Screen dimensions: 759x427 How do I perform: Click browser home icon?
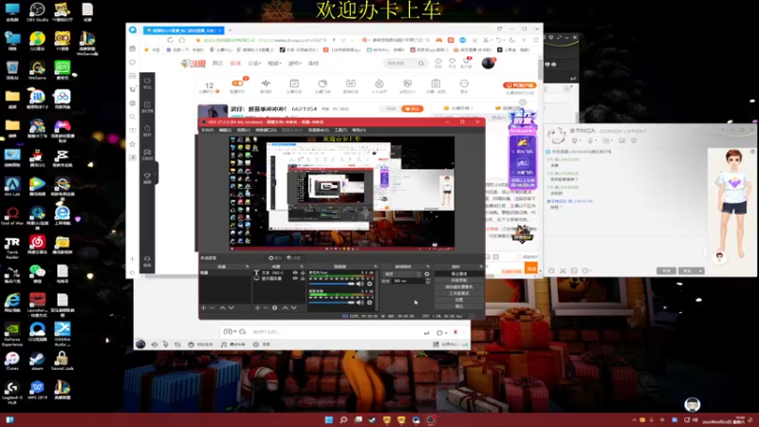[x=182, y=40]
